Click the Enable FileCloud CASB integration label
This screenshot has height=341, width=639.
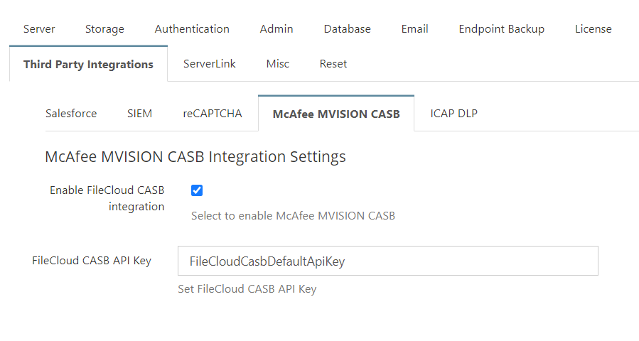(107, 198)
